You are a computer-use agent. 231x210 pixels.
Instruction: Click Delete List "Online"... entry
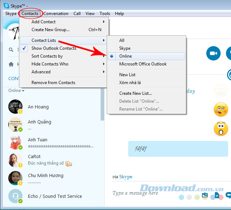coord(146,101)
